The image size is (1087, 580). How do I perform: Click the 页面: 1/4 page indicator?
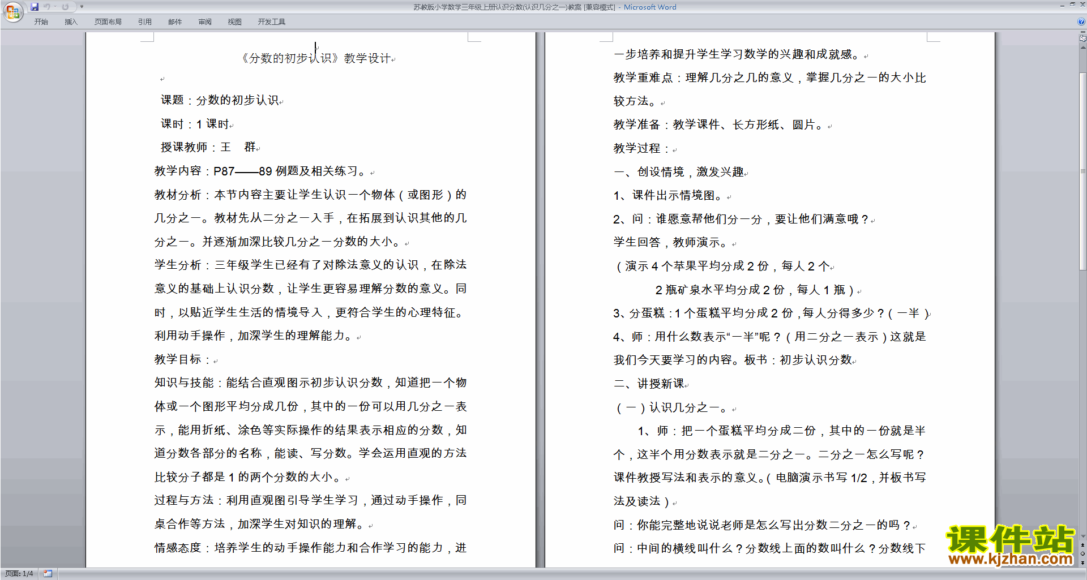point(19,574)
